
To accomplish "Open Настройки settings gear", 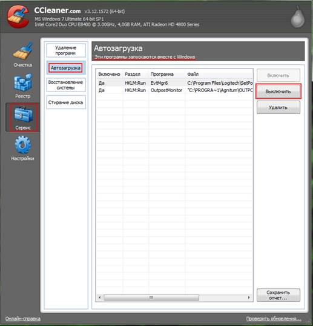I will [x=22, y=148].
